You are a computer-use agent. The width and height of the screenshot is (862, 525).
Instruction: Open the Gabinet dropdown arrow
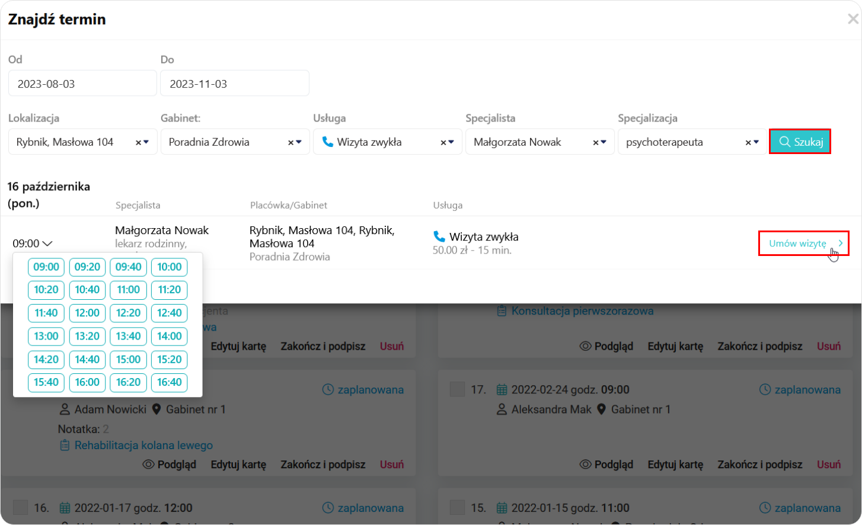[x=299, y=142]
